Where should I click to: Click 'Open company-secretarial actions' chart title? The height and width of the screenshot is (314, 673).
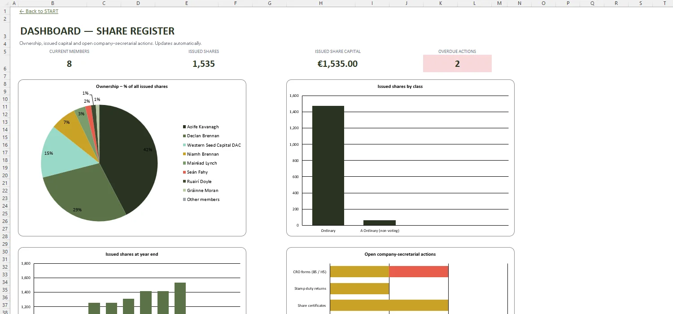(400, 254)
